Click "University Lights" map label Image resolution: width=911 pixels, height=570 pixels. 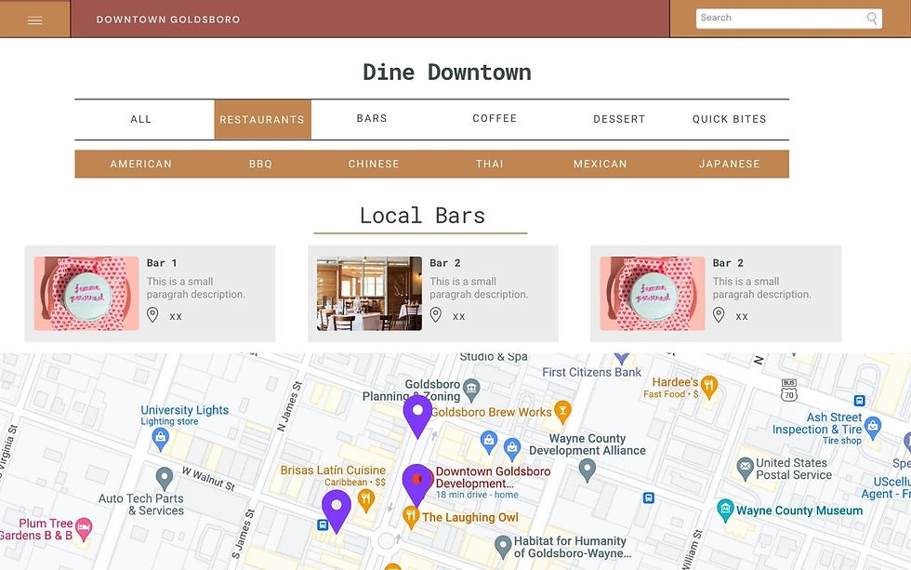point(184,410)
